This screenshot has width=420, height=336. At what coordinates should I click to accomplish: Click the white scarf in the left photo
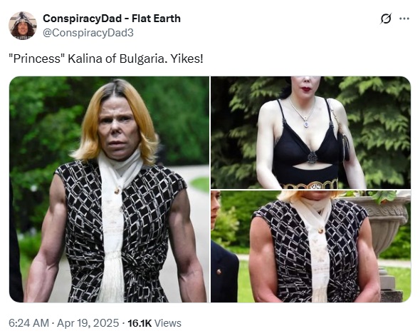point(115,223)
